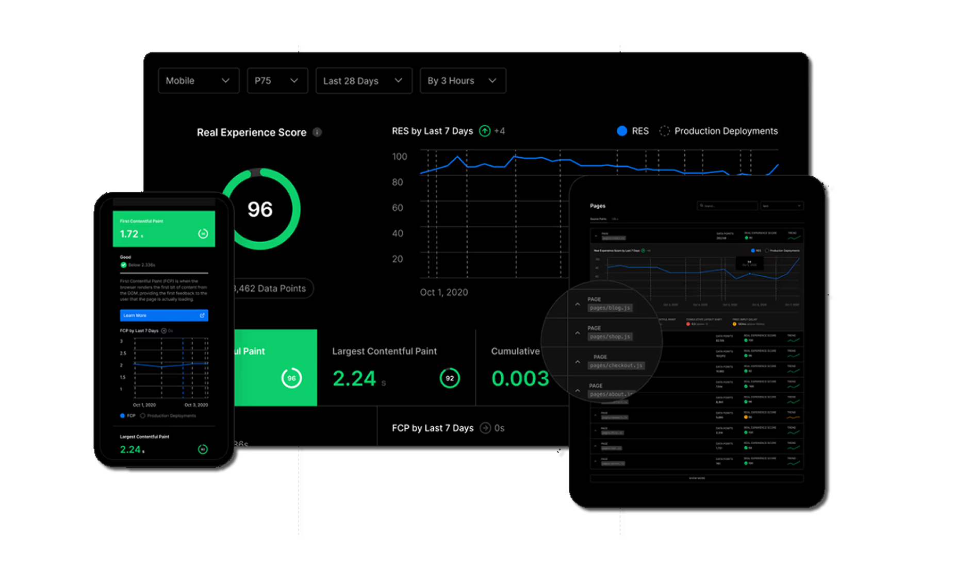Switch to the Source Paths tab on tablet
The height and width of the screenshot is (587, 953).
click(x=598, y=219)
